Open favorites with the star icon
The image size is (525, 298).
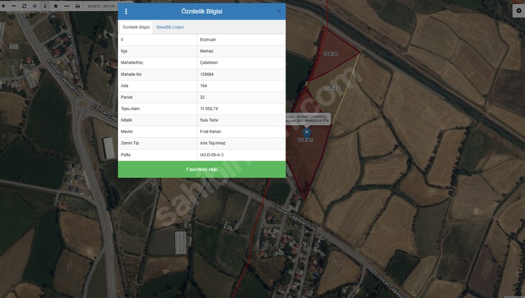[56, 6]
